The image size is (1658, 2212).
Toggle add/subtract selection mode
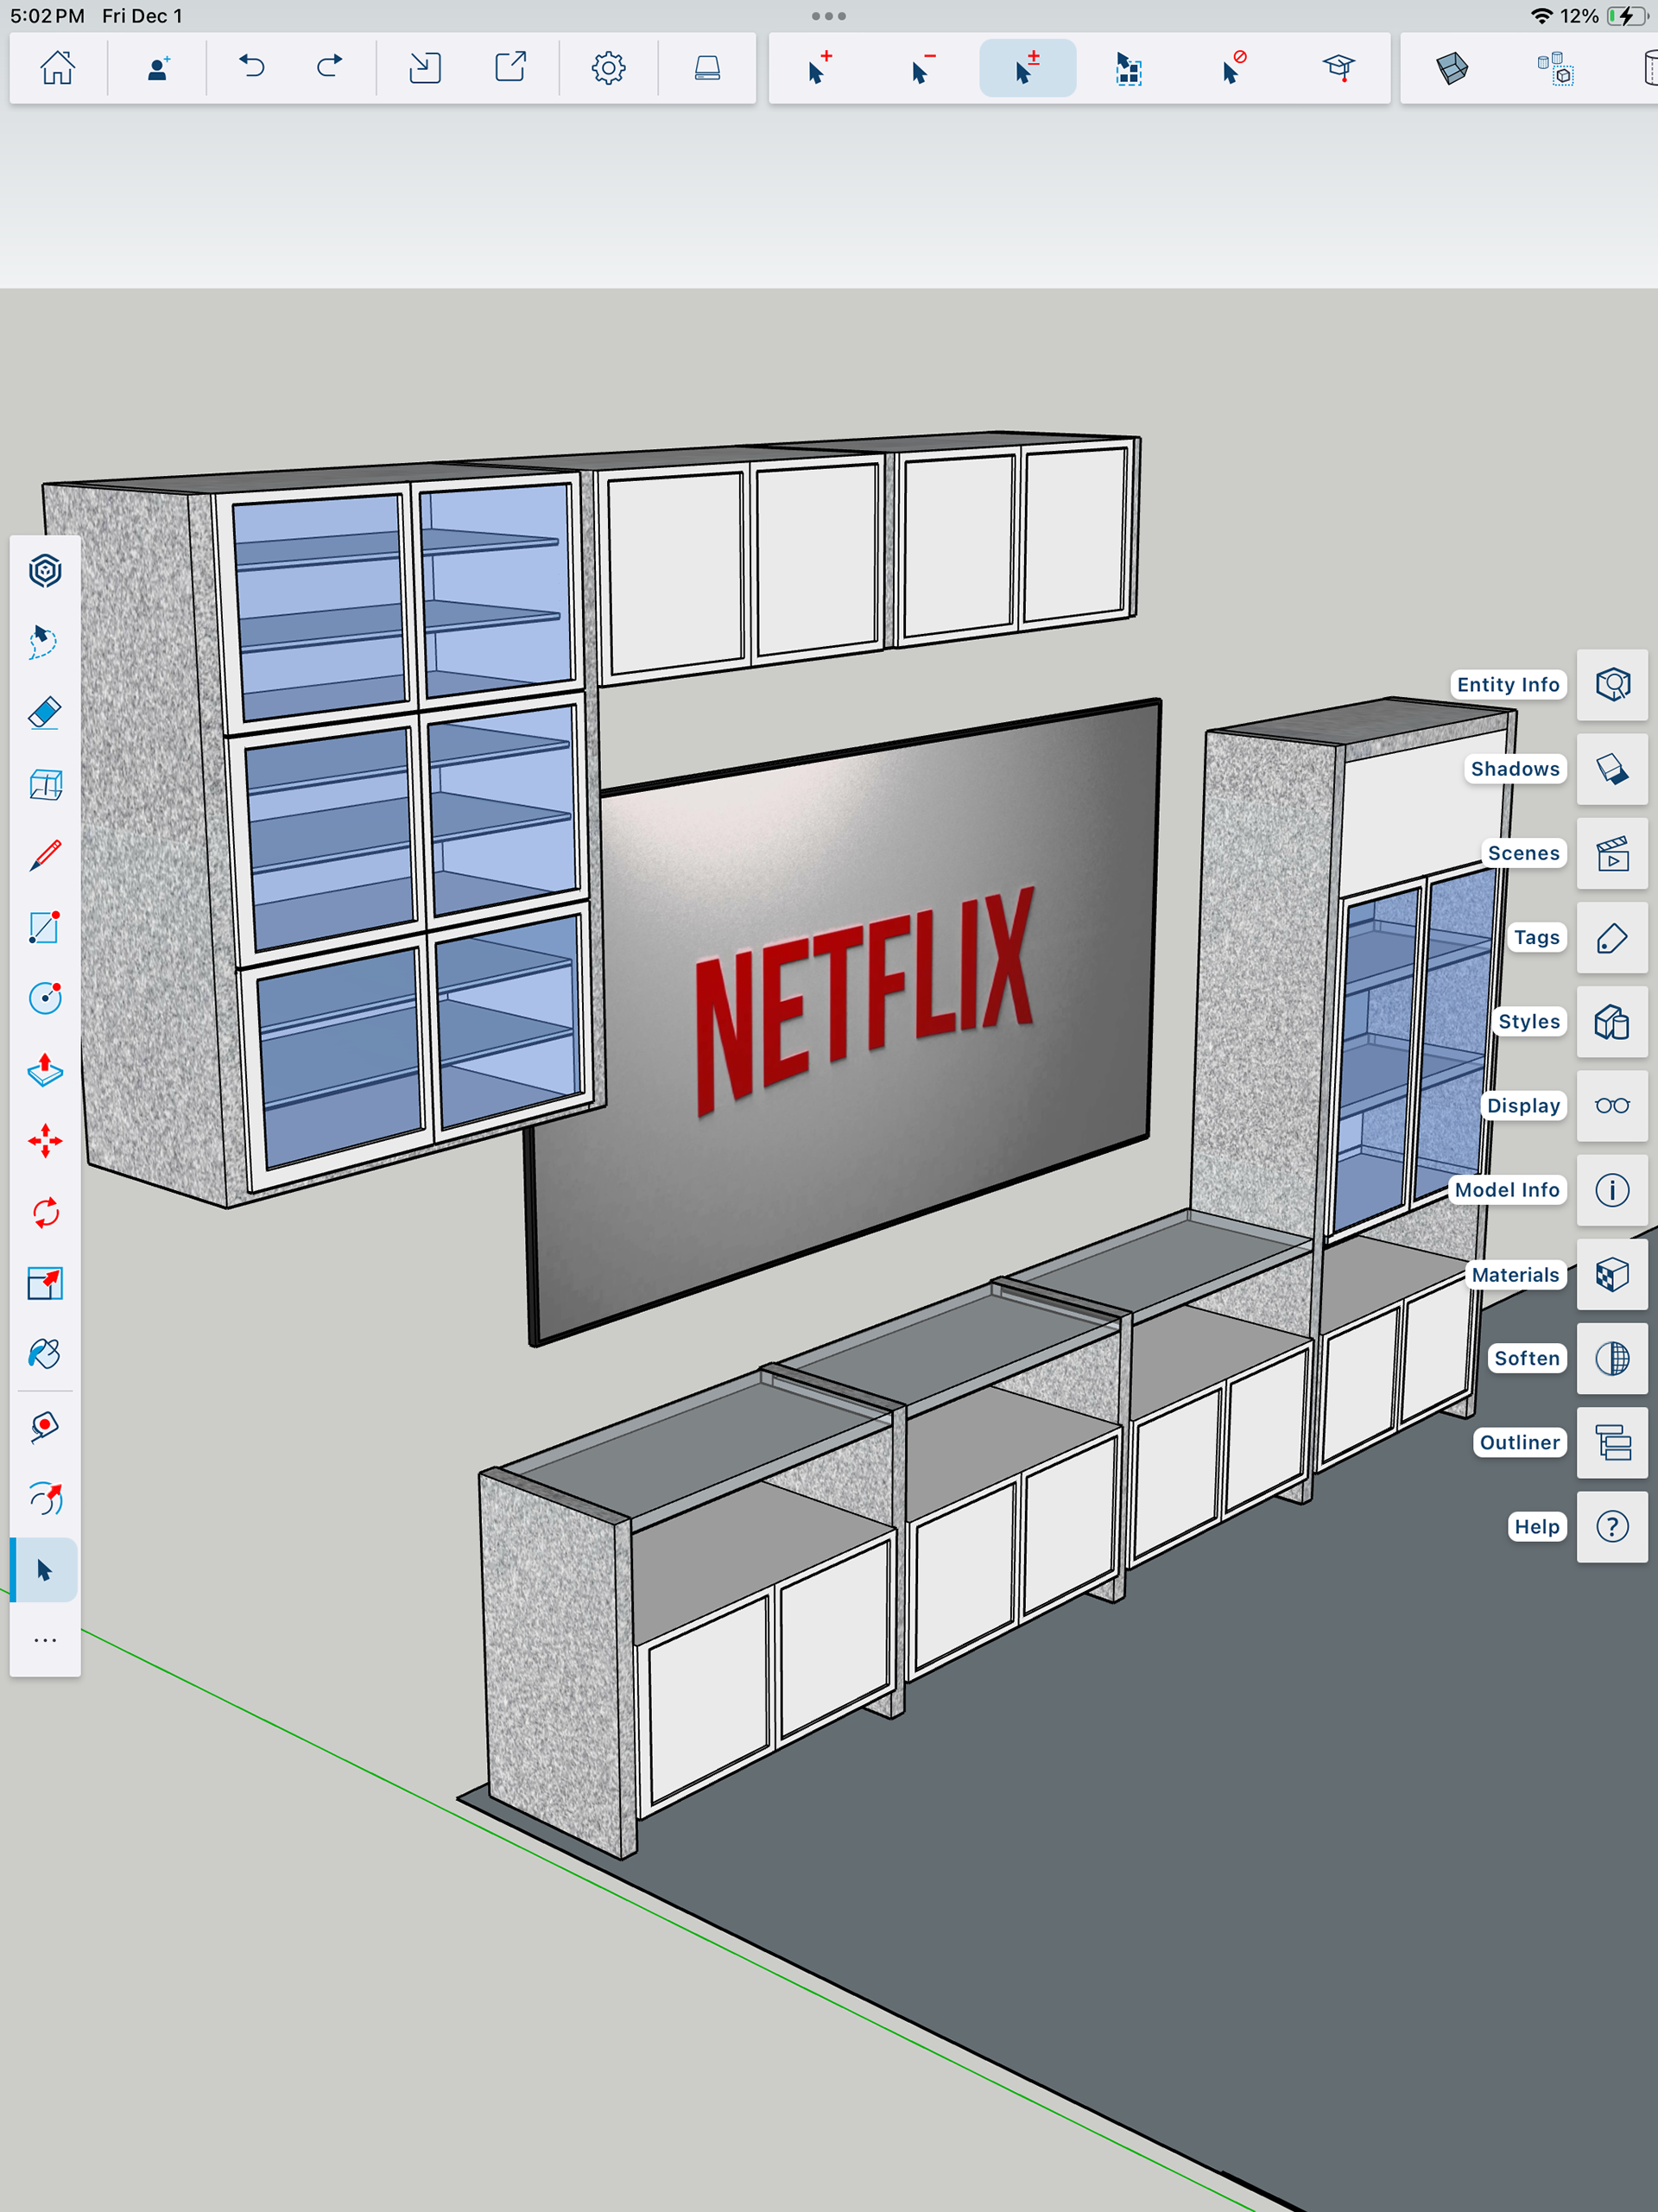point(1027,68)
